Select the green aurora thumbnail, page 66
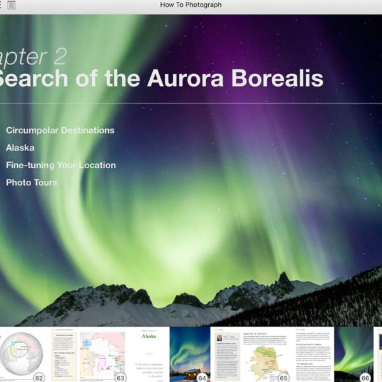 click(x=354, y=354)
